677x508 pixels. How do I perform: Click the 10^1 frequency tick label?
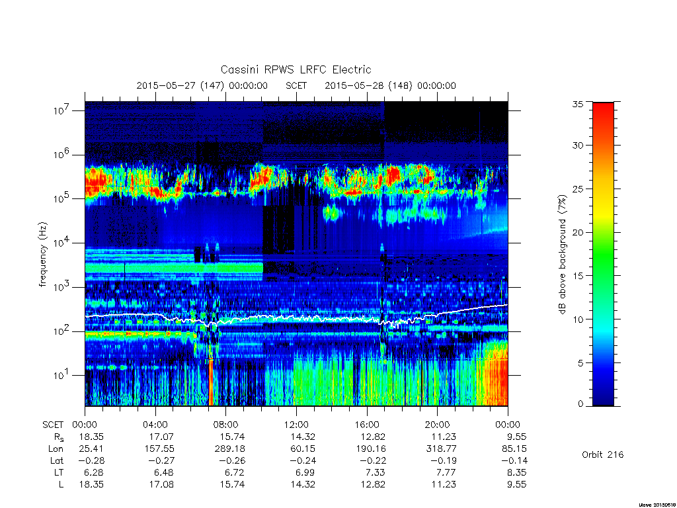click(x=61, y=374)
